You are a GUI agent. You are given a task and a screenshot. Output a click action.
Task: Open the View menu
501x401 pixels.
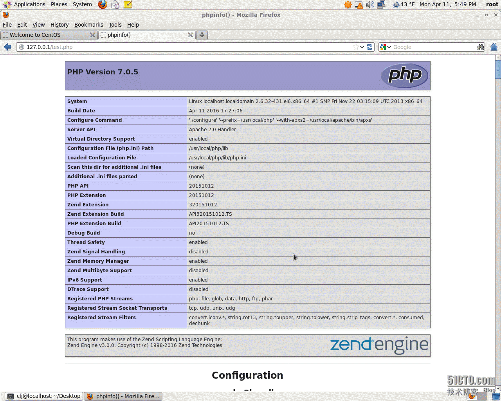pyautogui.click(x=38, y=25)
